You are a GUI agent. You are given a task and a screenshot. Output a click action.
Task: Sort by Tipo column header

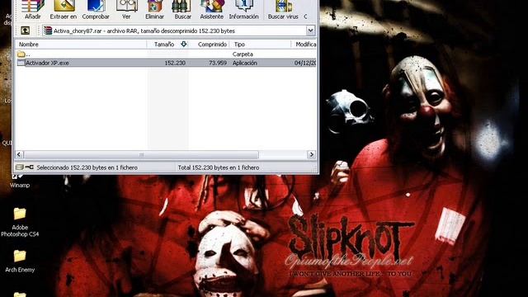[260, 44]
